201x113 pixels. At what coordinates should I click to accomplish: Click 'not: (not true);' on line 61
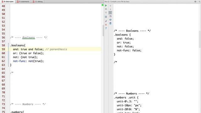[25, 57]
